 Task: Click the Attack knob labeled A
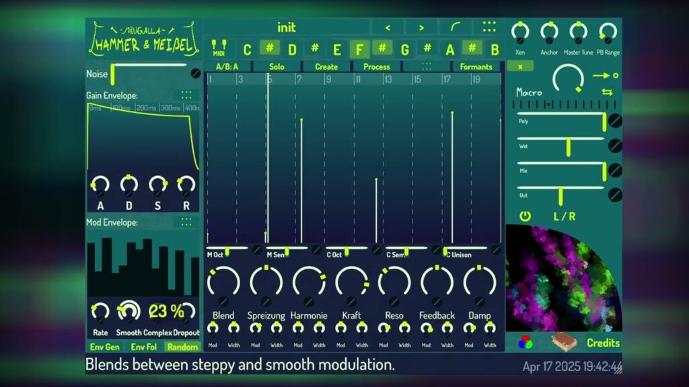pos(100,184)
